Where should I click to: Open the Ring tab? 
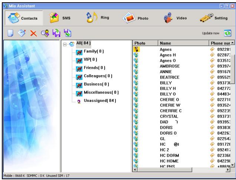point(98,17)
